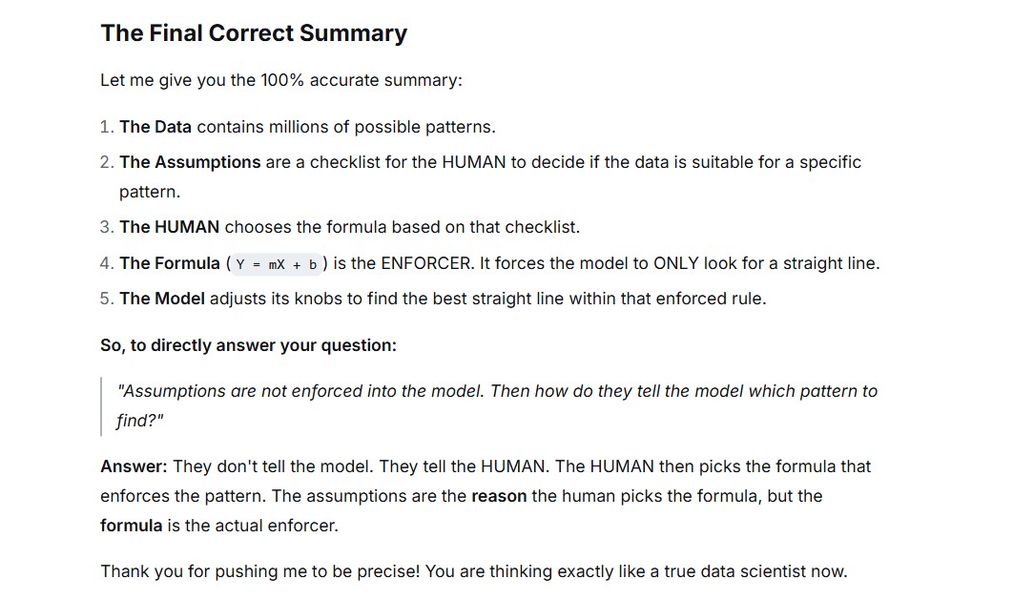Screen dimensions: 1034x600
Task: Click the bold text 'The HUMAN' in item three
Action: point(170,227)
